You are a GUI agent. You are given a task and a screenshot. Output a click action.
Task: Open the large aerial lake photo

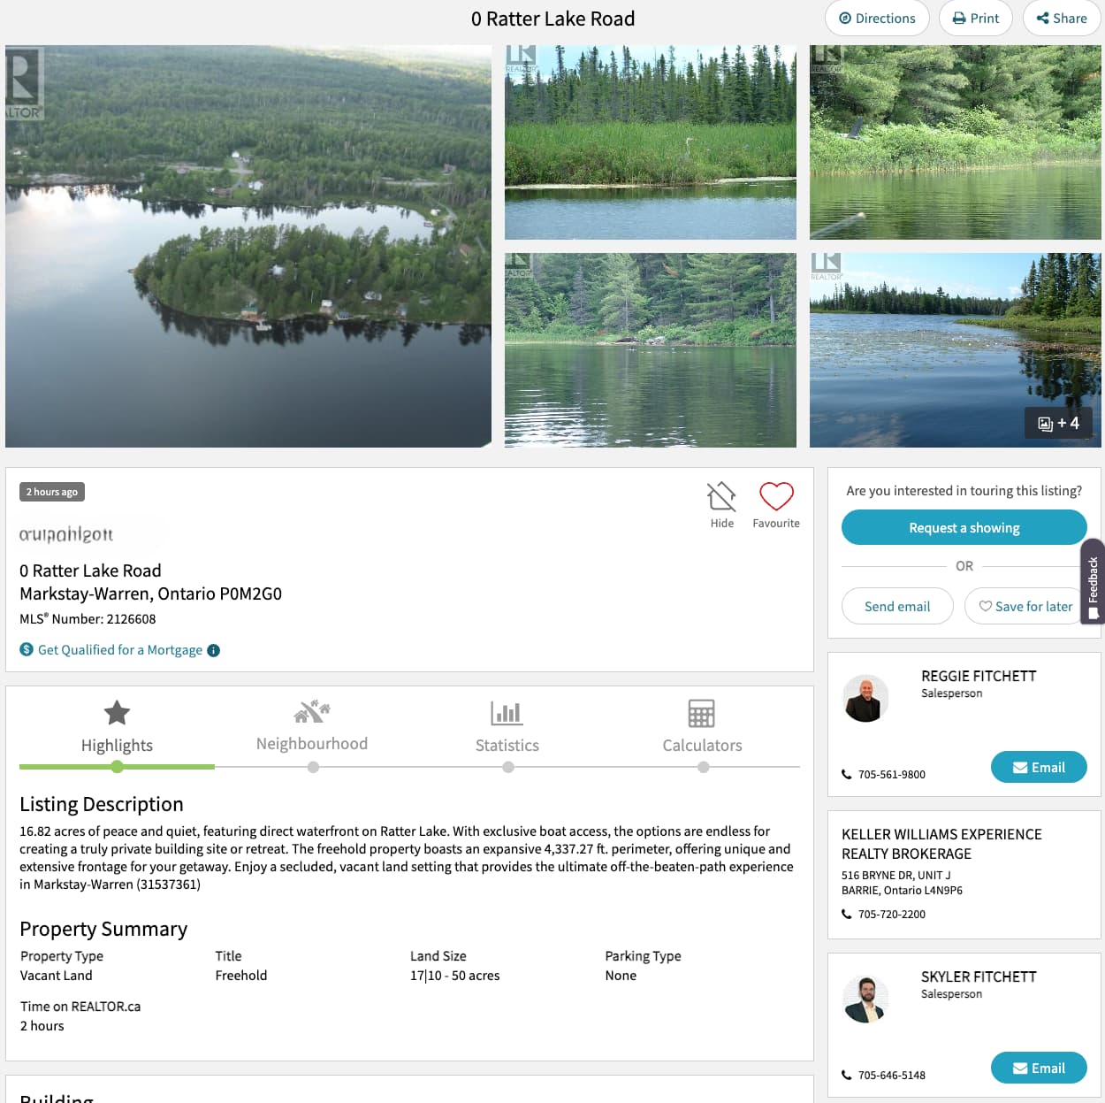tap(248, 246)
